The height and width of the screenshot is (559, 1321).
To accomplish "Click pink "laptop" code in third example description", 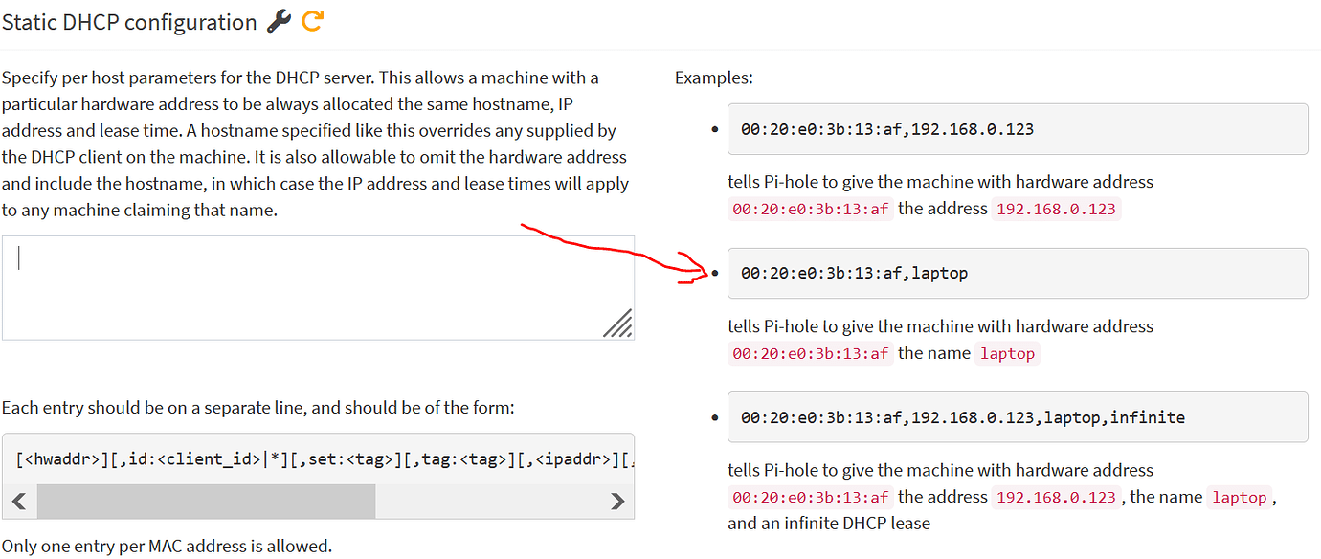I will [x=1239, y=497].
